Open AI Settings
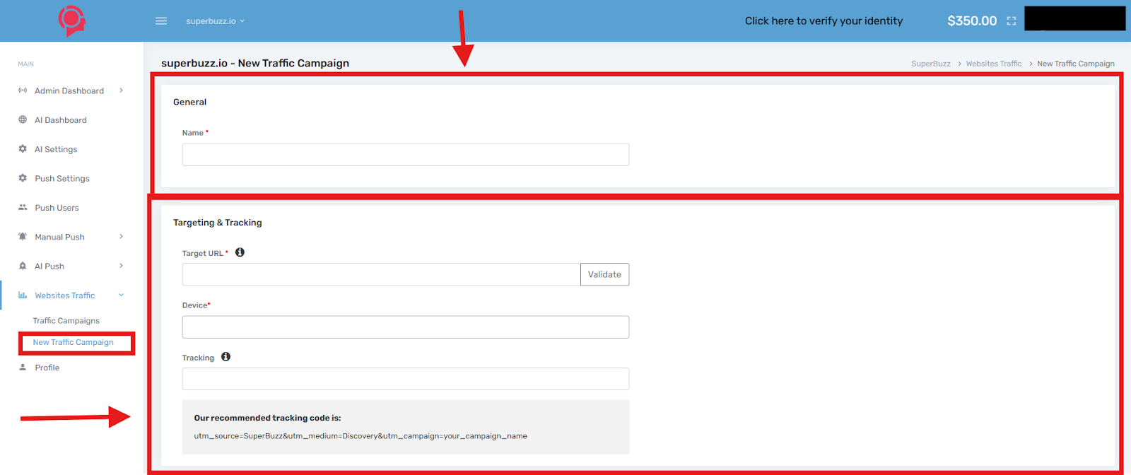 coord(56,149)
